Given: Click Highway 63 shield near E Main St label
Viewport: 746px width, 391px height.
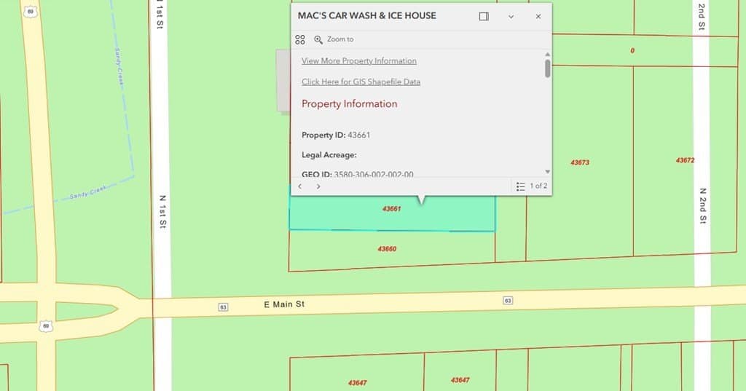Looking at the screenshot, I should (x=223, y=307).
